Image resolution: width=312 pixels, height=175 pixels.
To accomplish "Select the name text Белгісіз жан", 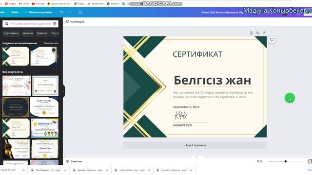I will tap(213, 80).
